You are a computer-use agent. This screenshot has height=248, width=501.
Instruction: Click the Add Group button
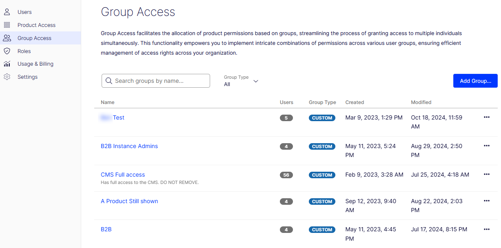tap(475, 81)
